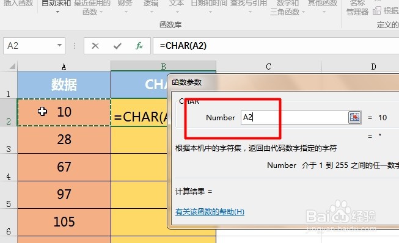The width and height of the screenshot is (399, 243).
Task: Click cell containing 97
Action: pyautogui.click(x=64, y=195)
